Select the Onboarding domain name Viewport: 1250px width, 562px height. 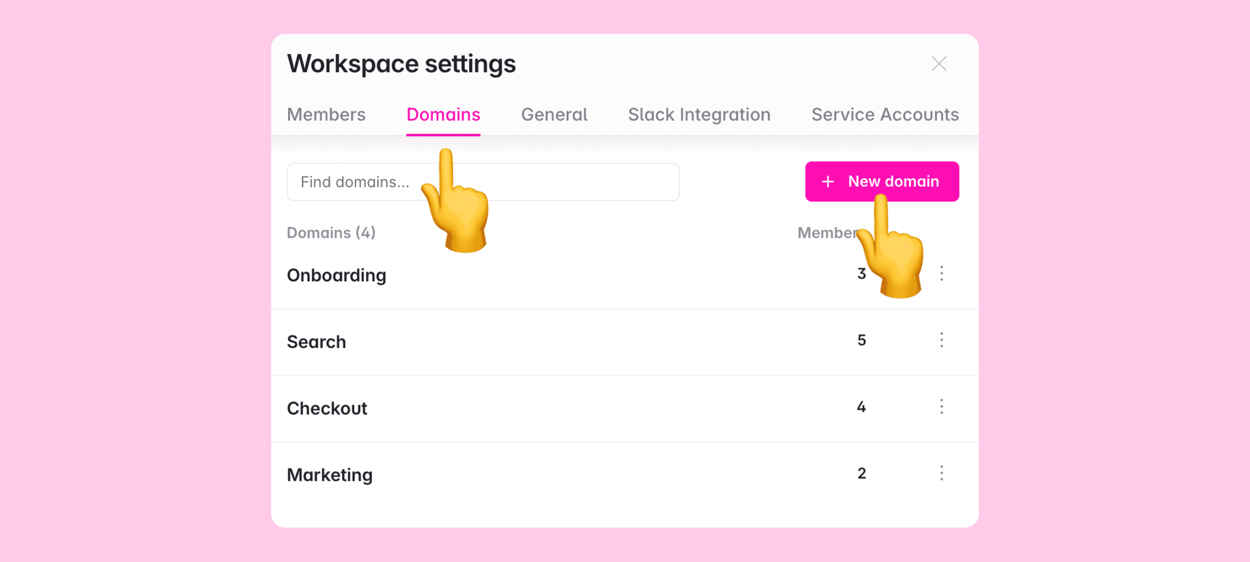[x=336, y=275]
